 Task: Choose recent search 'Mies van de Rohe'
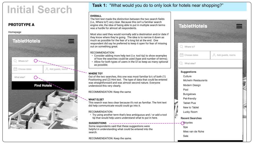pos(193,132)
